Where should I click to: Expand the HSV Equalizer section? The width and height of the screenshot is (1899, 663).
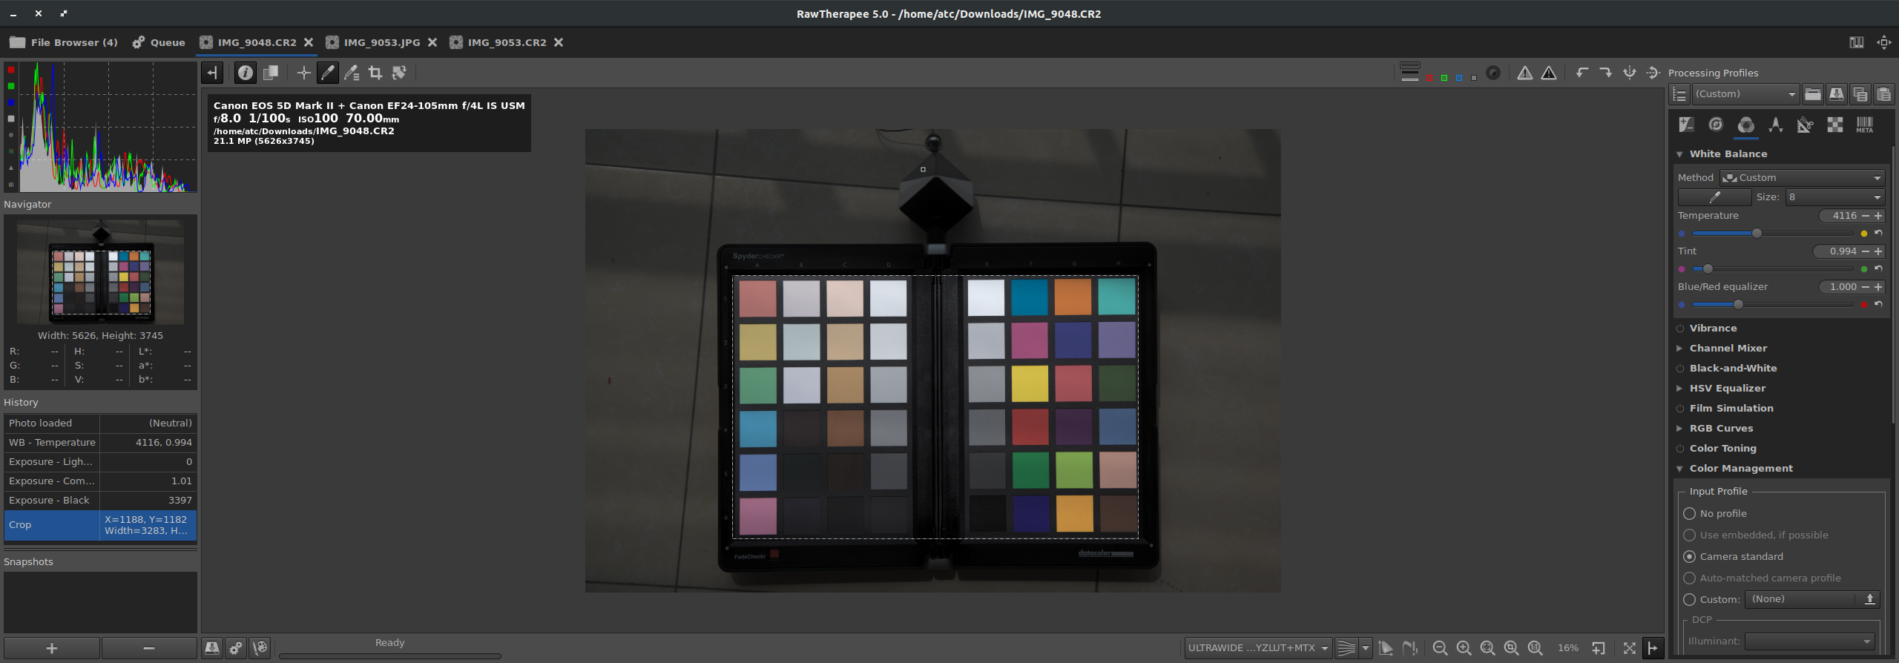(1679, 389)
